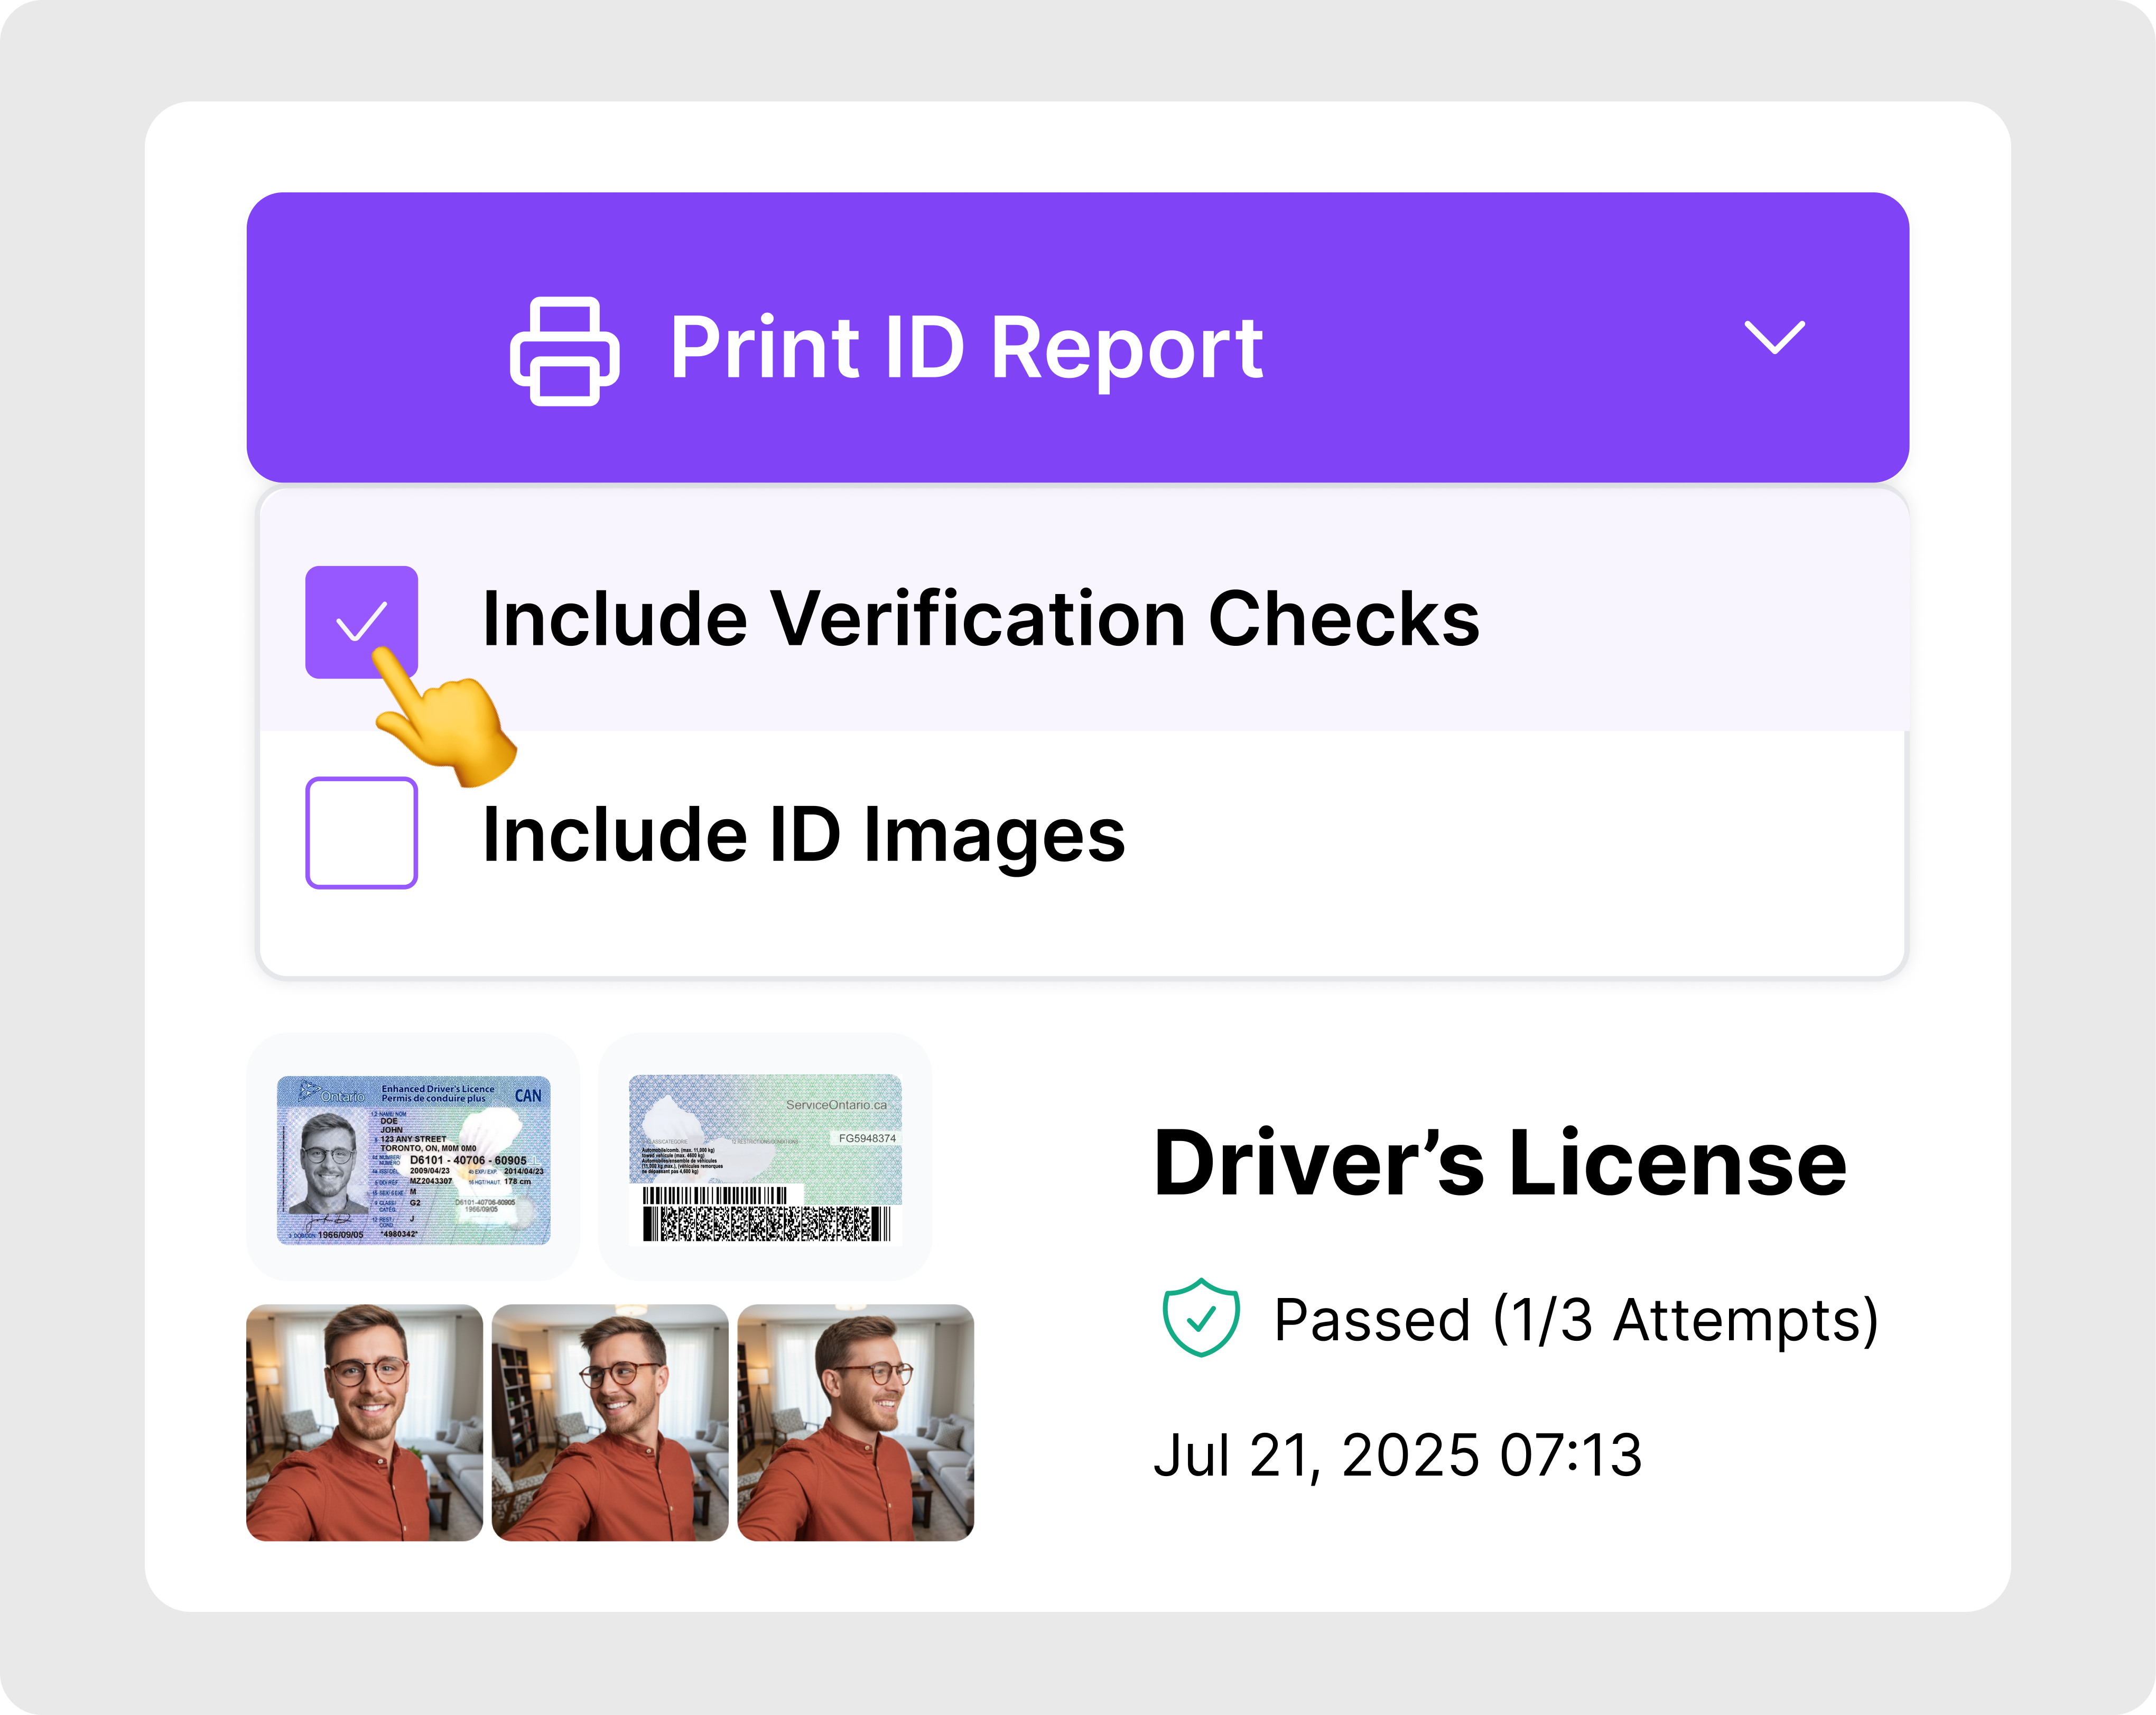The width and height of the screenshot is (2156, 1715).
Task: Click the printer icon
Action: click(x=564, y=350)
